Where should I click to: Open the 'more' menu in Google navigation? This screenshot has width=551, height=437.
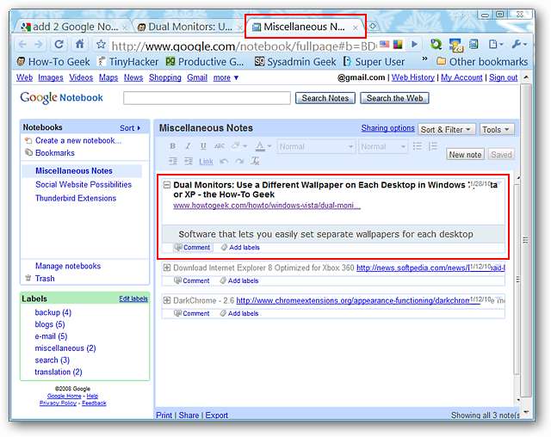[x=226, y=77]
